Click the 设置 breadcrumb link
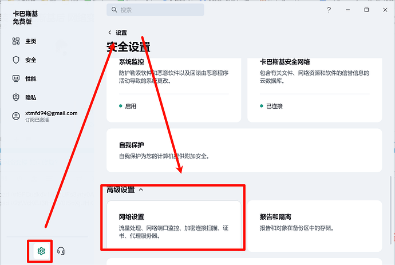The width and height of the screenshot is (395, 265). point(121,33)
